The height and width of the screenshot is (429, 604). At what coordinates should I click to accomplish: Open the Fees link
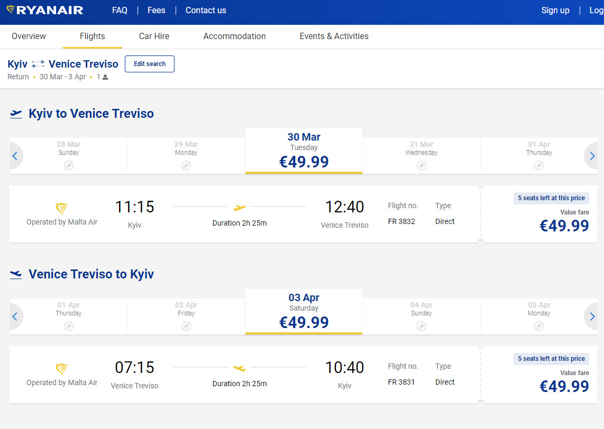157,11
